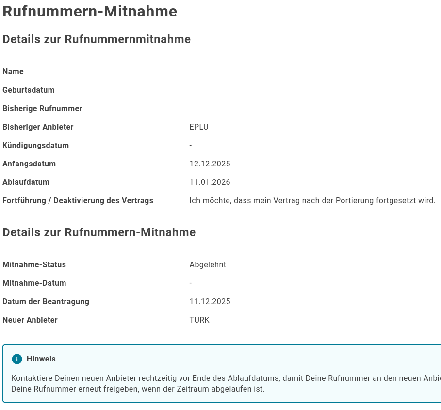Click the 'Bisheriger Anbieter' label
The height and width of the screenshot is (410, 441).
(38, 127)
